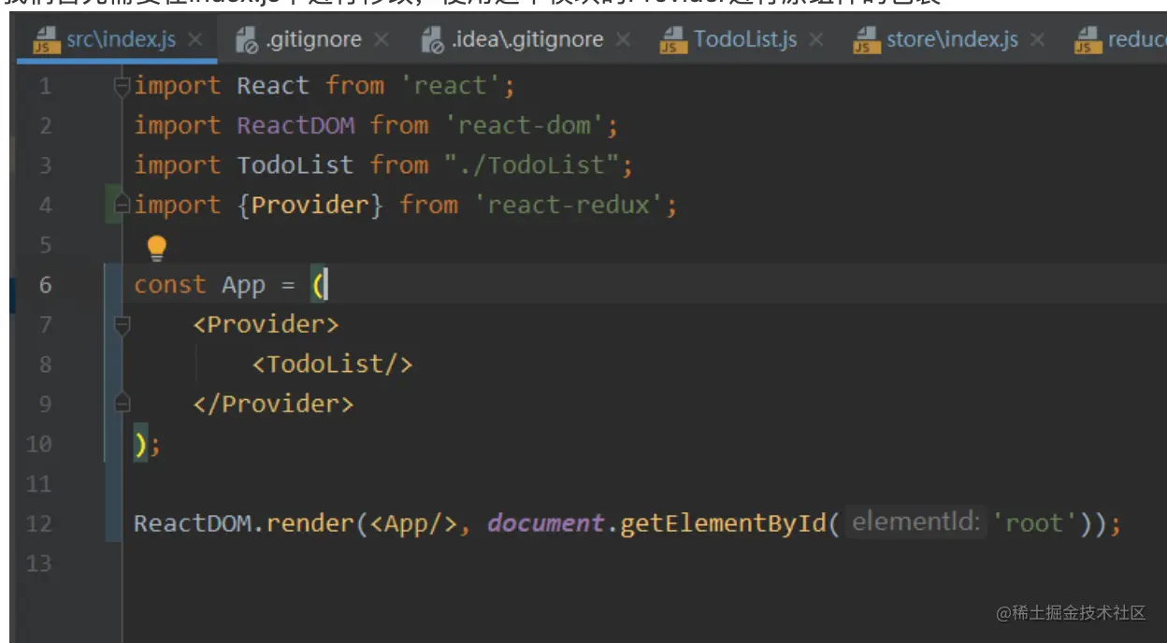Click the closing ); on line 10
Image resolution: width=1167 pixels, height=643 pixels.
click(148, 444)
